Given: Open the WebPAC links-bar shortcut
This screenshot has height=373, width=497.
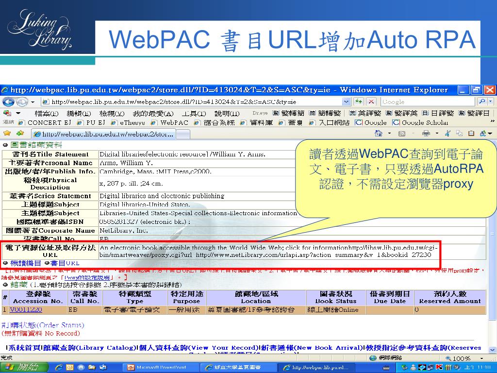Looking at the screenshot, I should pos(169,123).
